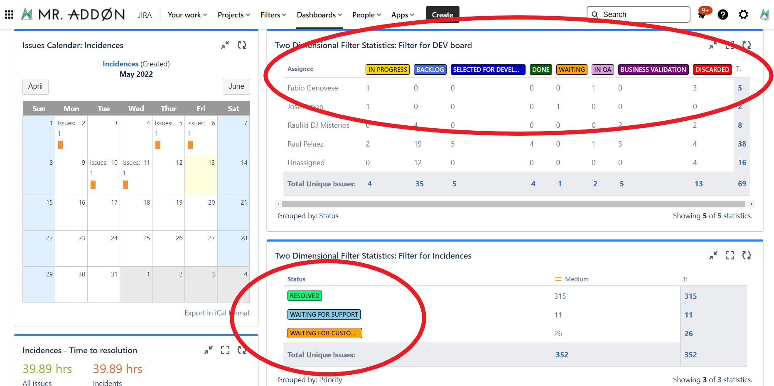Maximize the Filter for Incidences gadget
The height and width of the screenshot is (386, 774).
[730, 255]
